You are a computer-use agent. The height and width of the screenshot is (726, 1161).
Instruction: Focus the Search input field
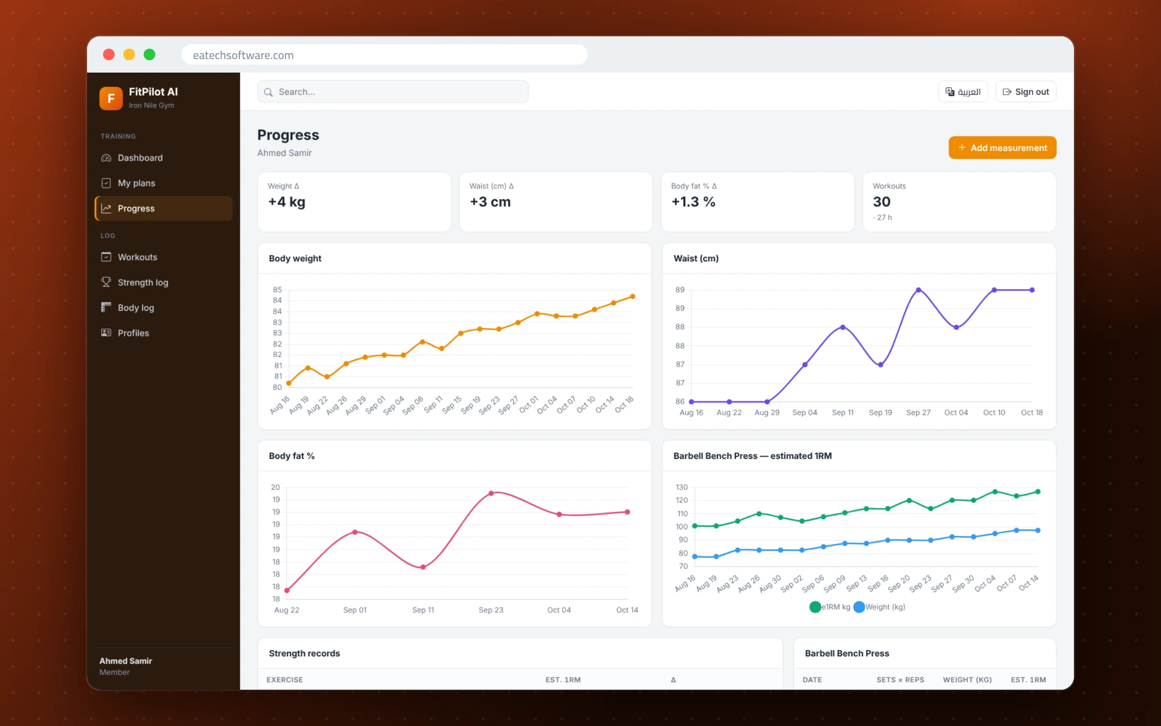(x=393, y=91)
